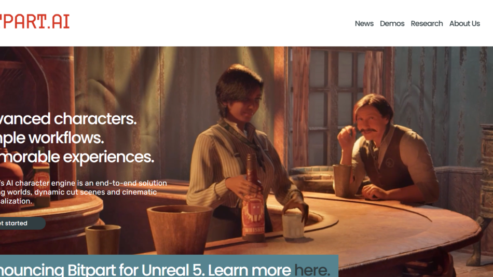Open the Research section
Screen dimensions: 493x277
[427, 23]
